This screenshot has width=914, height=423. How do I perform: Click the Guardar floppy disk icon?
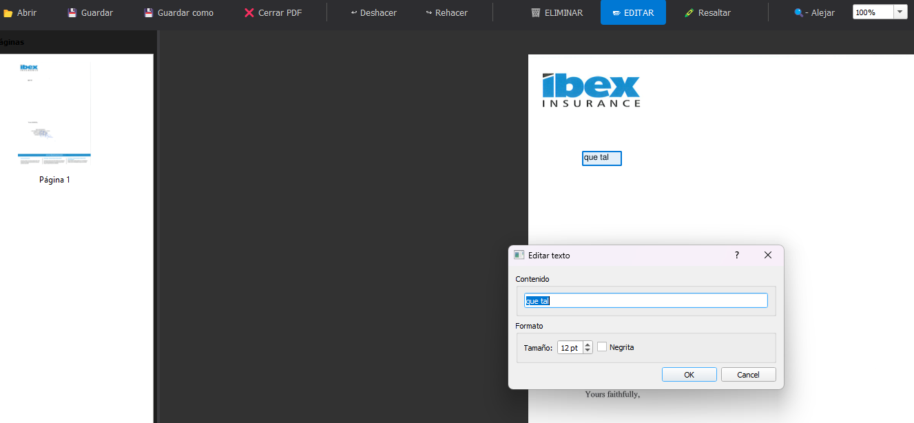[72, 13]
